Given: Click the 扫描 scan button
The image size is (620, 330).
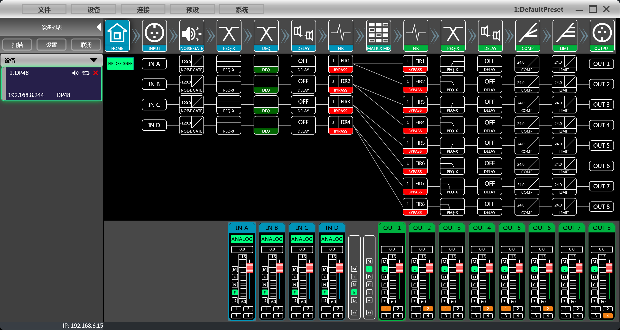Looking at the screenshot, I should (x=17, y=45).
